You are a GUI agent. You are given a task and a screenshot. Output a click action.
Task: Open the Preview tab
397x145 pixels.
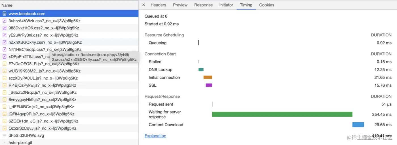coord(180,5)
